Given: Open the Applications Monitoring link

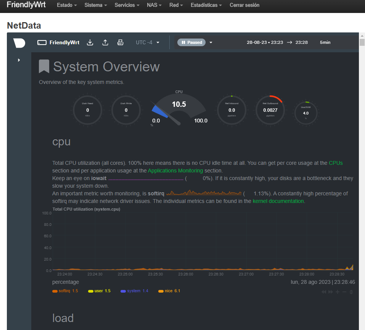Looking at the screenshot, I should [175, 171].
